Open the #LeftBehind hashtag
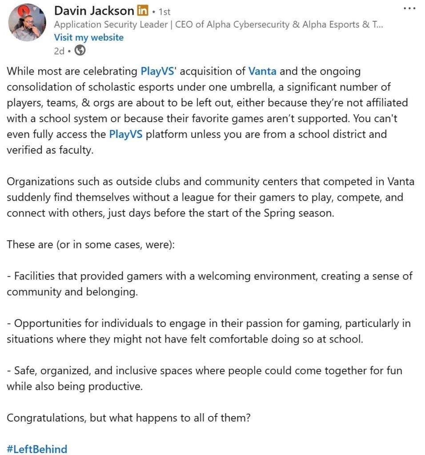425x455 pixels. tap(37, 449)
